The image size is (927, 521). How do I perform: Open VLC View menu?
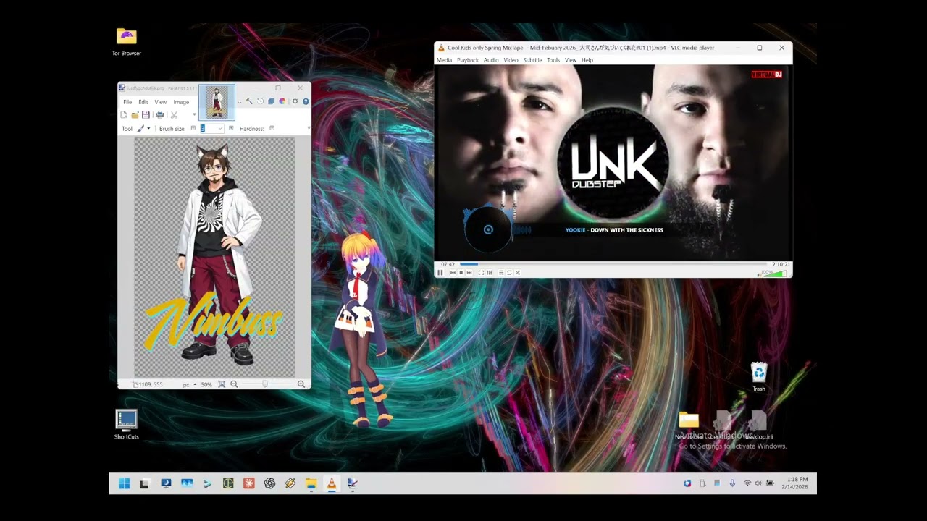coord(571,60)
